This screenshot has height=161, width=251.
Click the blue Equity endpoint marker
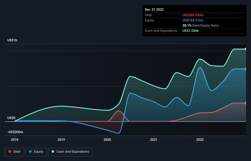pos(246,69)
